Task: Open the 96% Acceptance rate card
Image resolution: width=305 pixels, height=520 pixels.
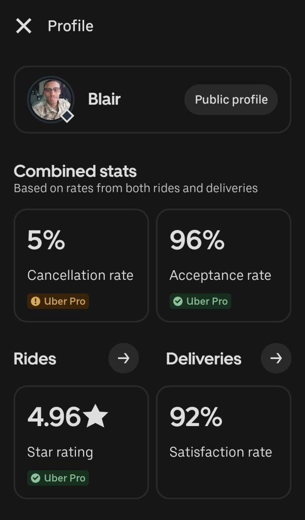Action: (223, 265)
